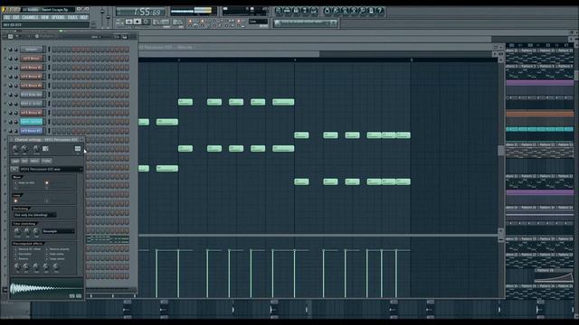Viewport: 579px width, 325px height.
Task: Click the Stop transport button
Action: pyautogui.click(x=138, y=22)
